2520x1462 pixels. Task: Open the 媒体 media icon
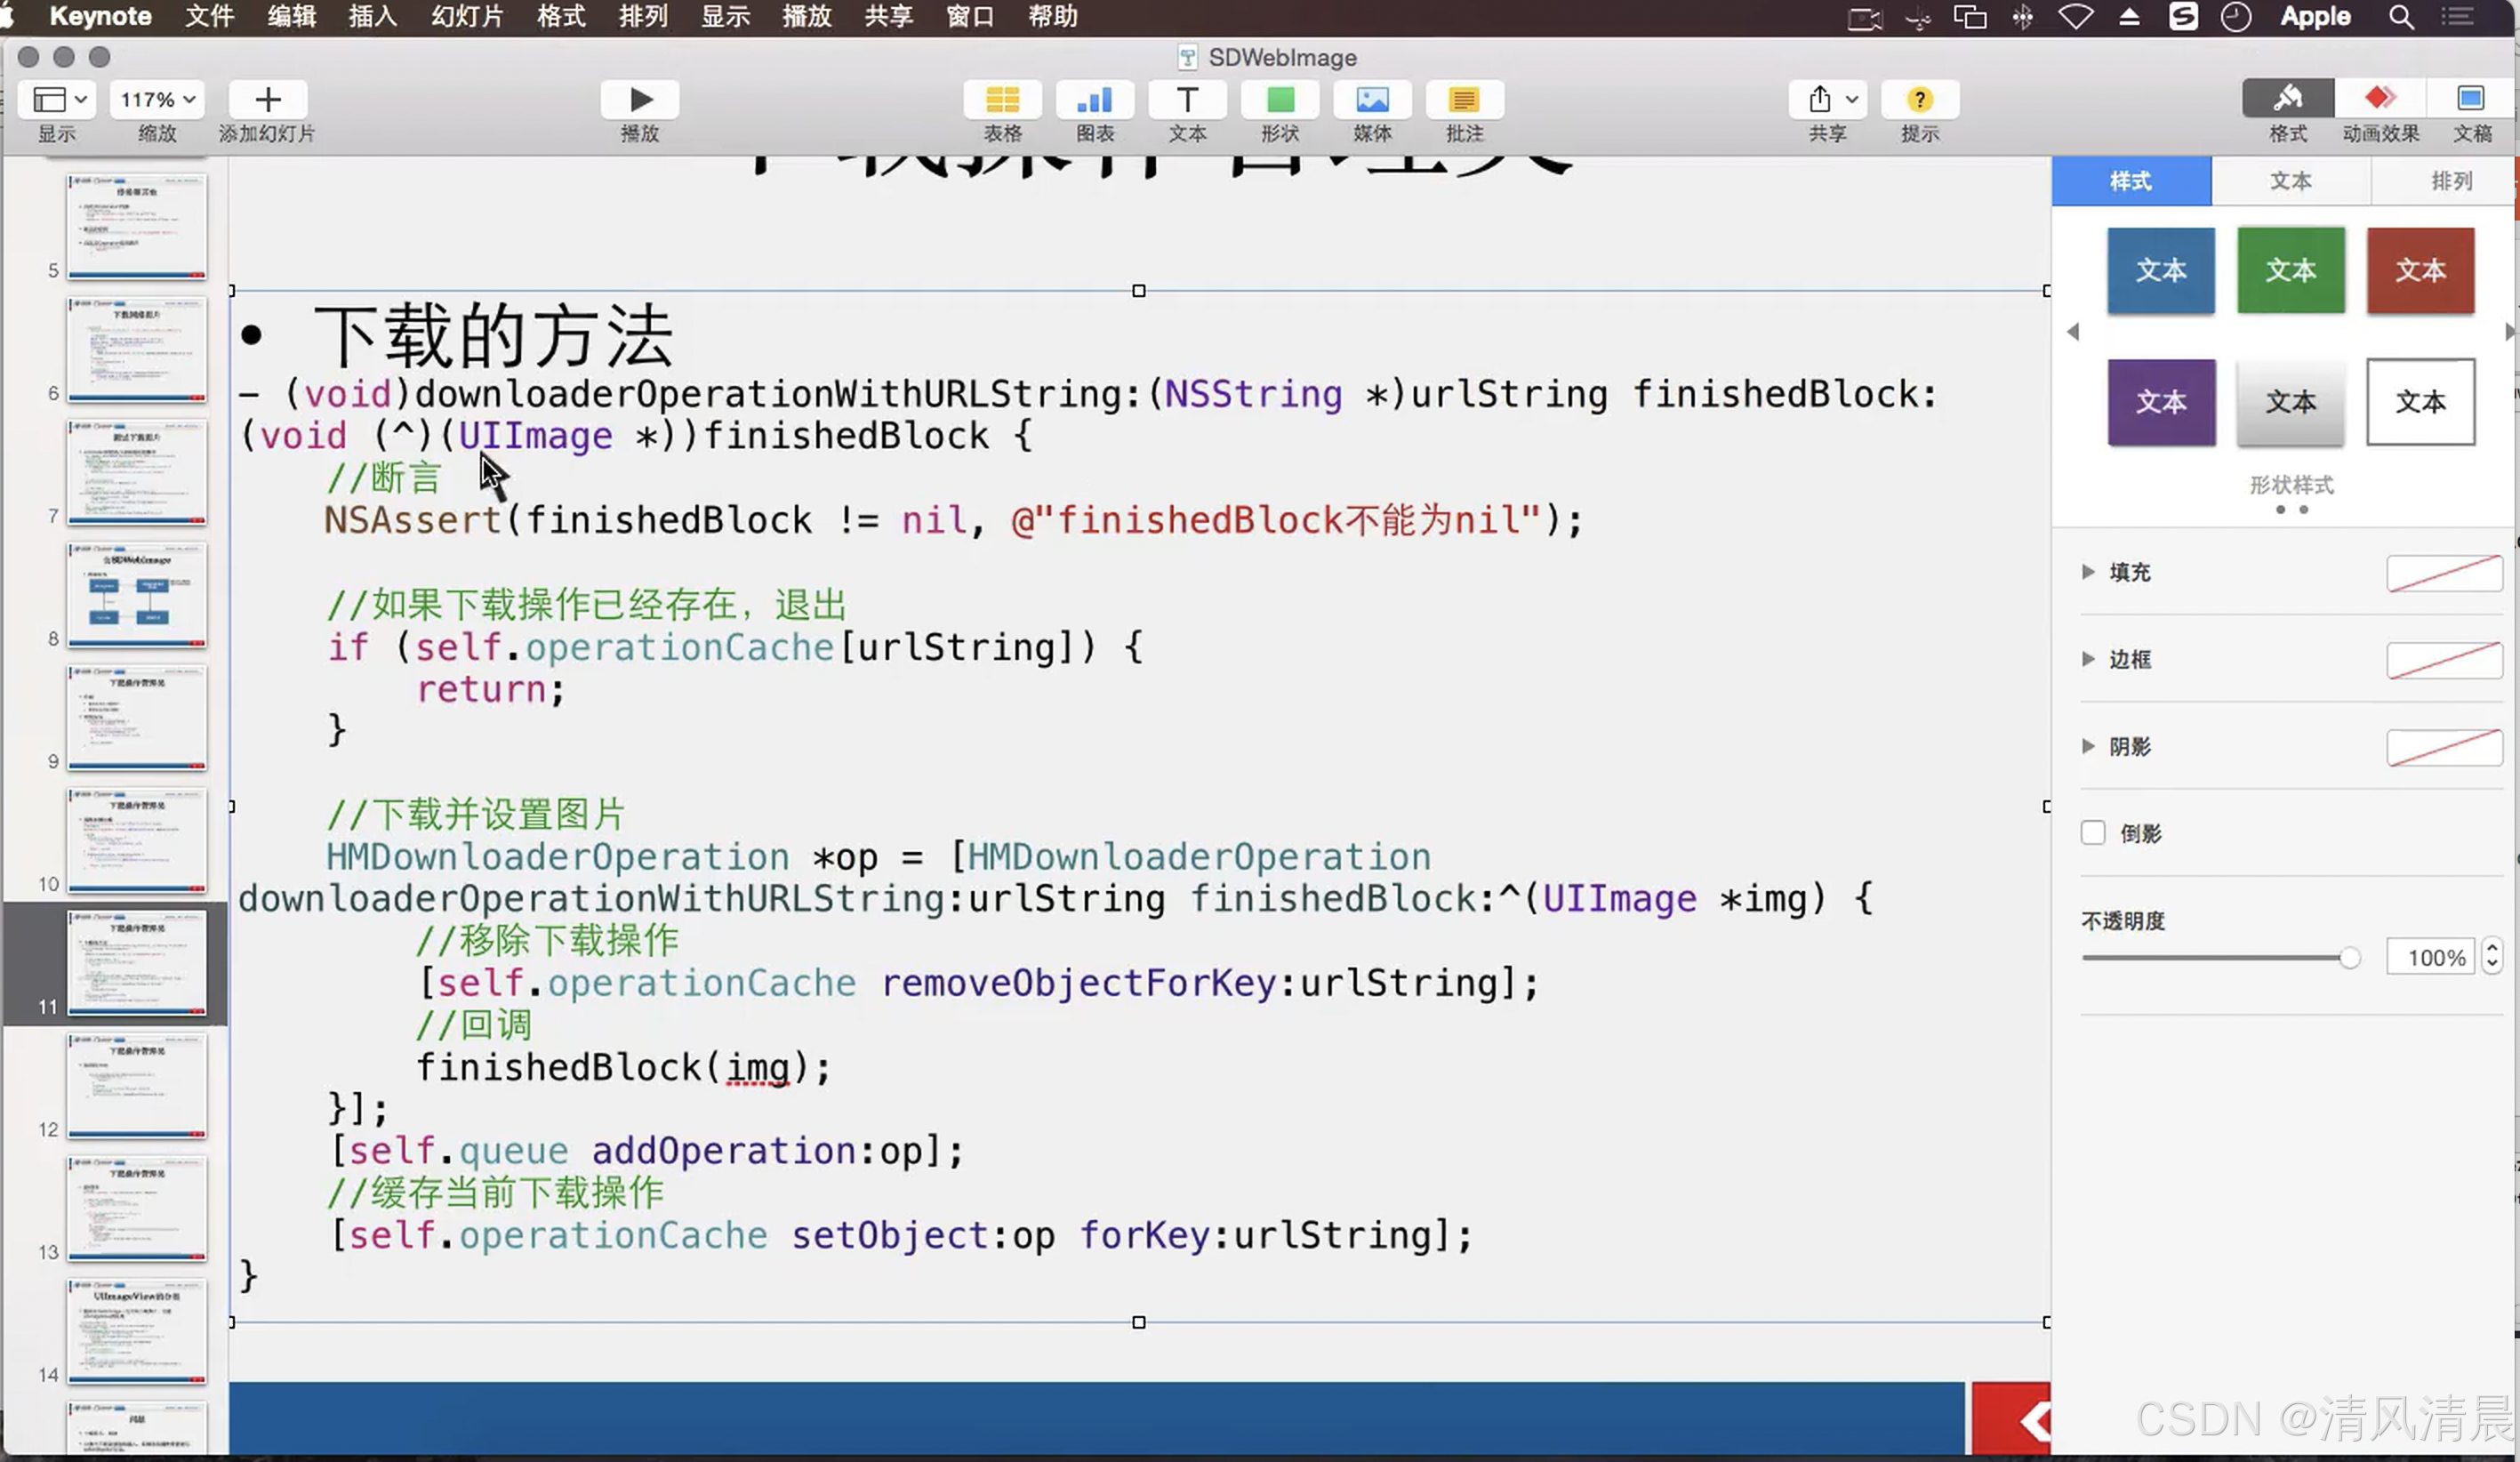coord(1372,99)
